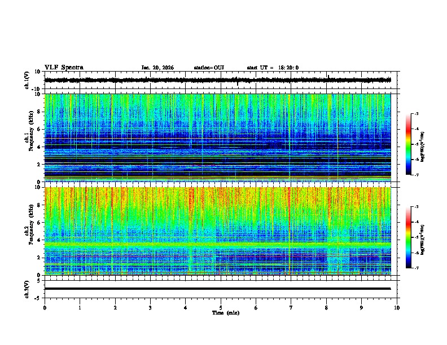Click time axis tick label "2"
Image resolution: width=447 pixels, height=345 pixels.
115,308
